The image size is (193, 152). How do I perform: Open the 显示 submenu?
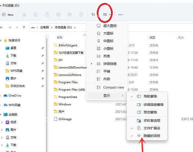(107, 96)
